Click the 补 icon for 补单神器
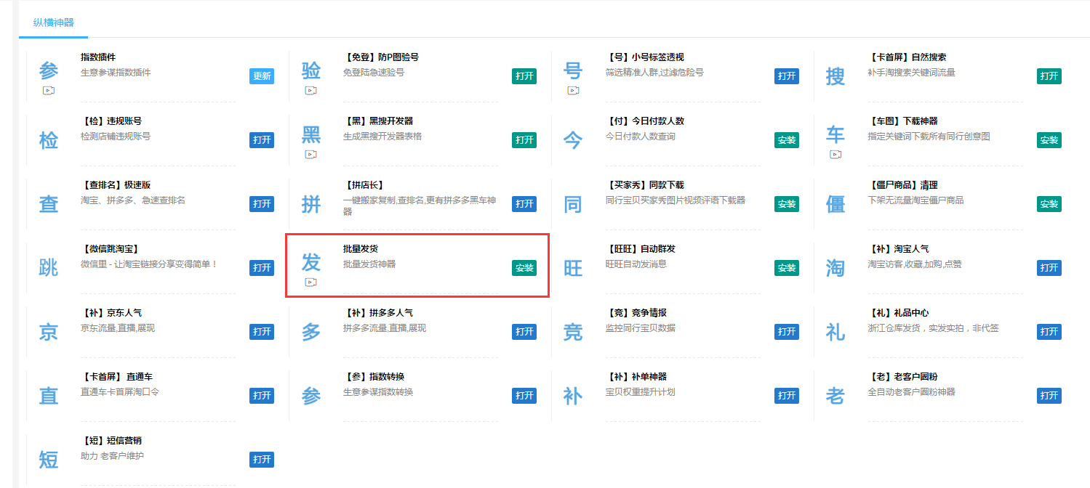The width and height of the screenshot is (1090, 488). [573, 396]
